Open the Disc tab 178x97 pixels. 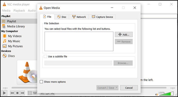click(x=62, y=17)
